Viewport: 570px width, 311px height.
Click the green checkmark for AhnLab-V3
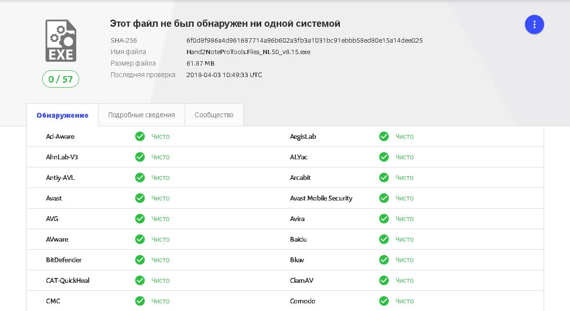[140, 157]
